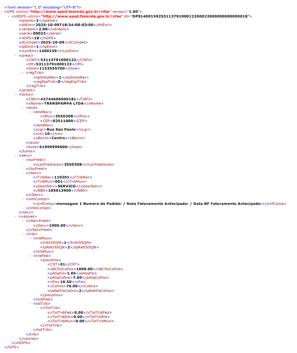Collapse the regTrib element
The height and width of the screenshot is (353, 297).
pos(23,73)
